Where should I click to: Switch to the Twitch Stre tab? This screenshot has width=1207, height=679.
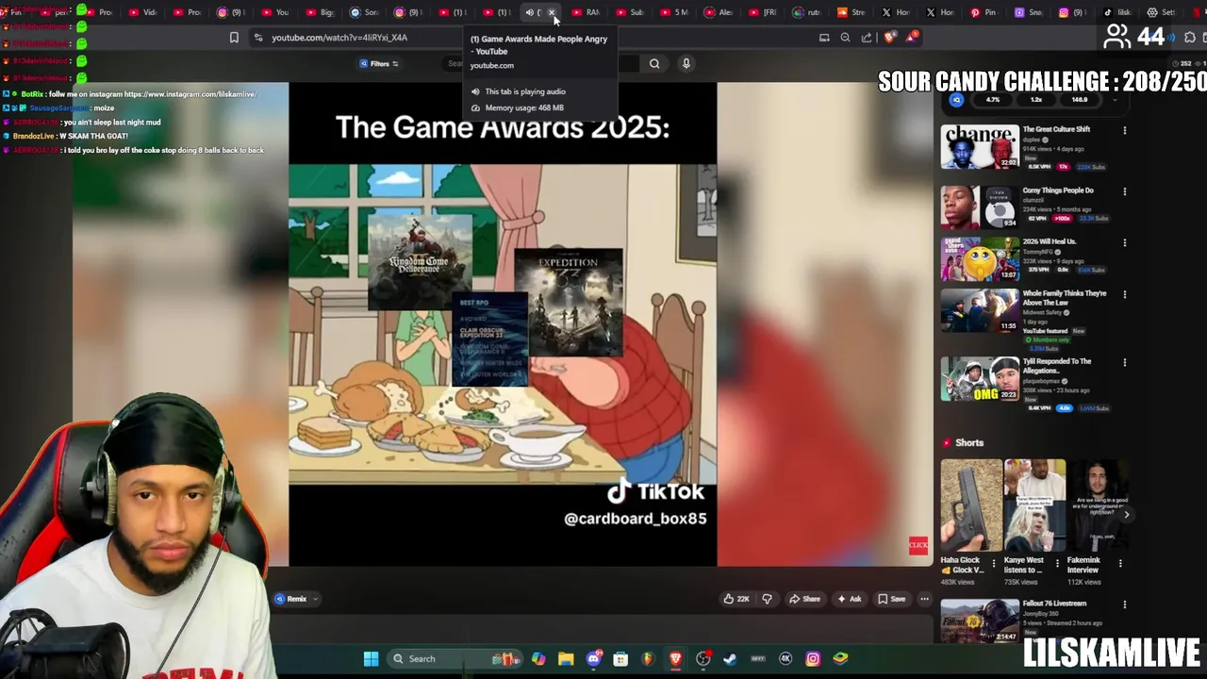pos(852,12)
